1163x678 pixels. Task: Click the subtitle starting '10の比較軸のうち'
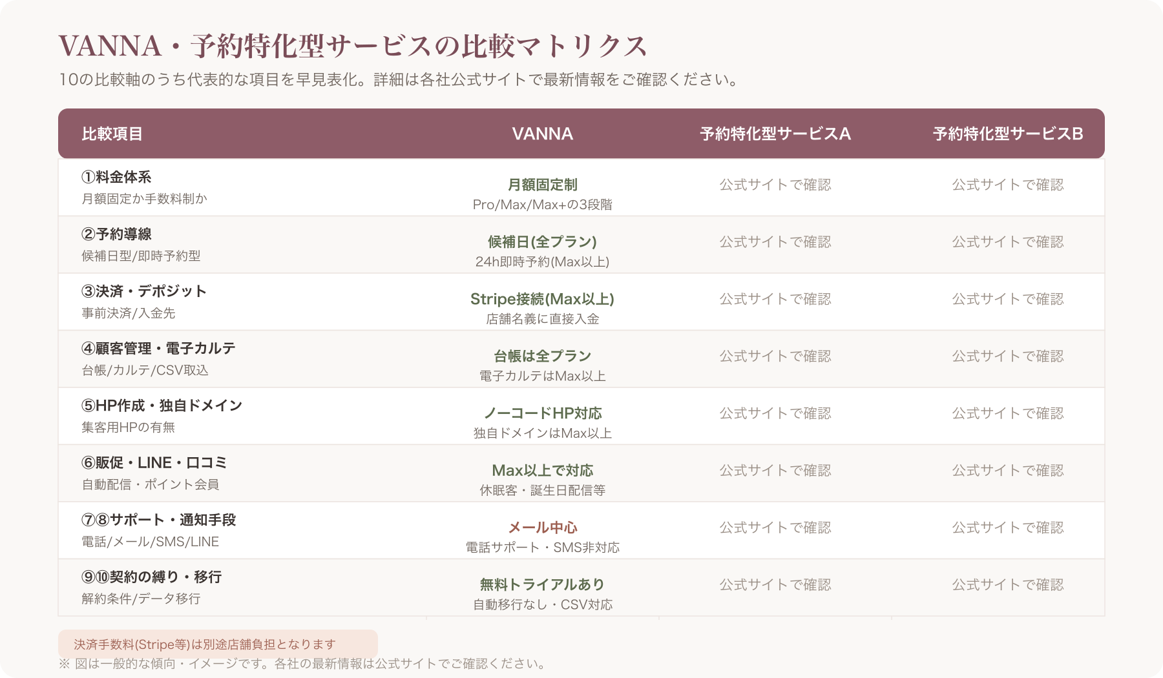pos(398,79)
